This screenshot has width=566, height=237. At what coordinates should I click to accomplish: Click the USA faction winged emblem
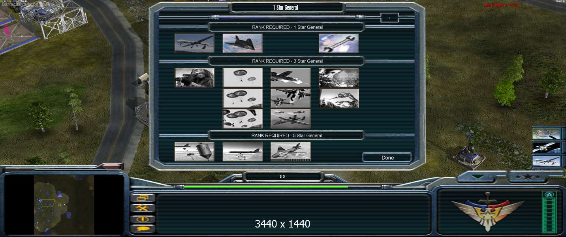(x=487, y=211)
